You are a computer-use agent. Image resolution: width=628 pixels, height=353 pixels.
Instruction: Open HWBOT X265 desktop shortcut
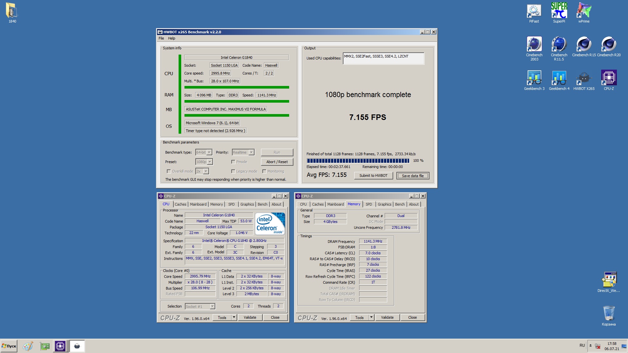584,80
